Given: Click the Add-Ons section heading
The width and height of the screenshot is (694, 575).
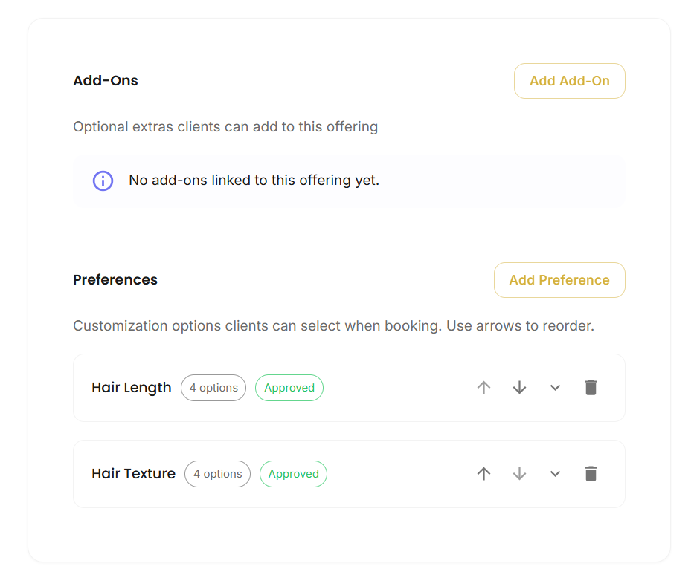Looking at the screenshot, I should pos(106,81).
